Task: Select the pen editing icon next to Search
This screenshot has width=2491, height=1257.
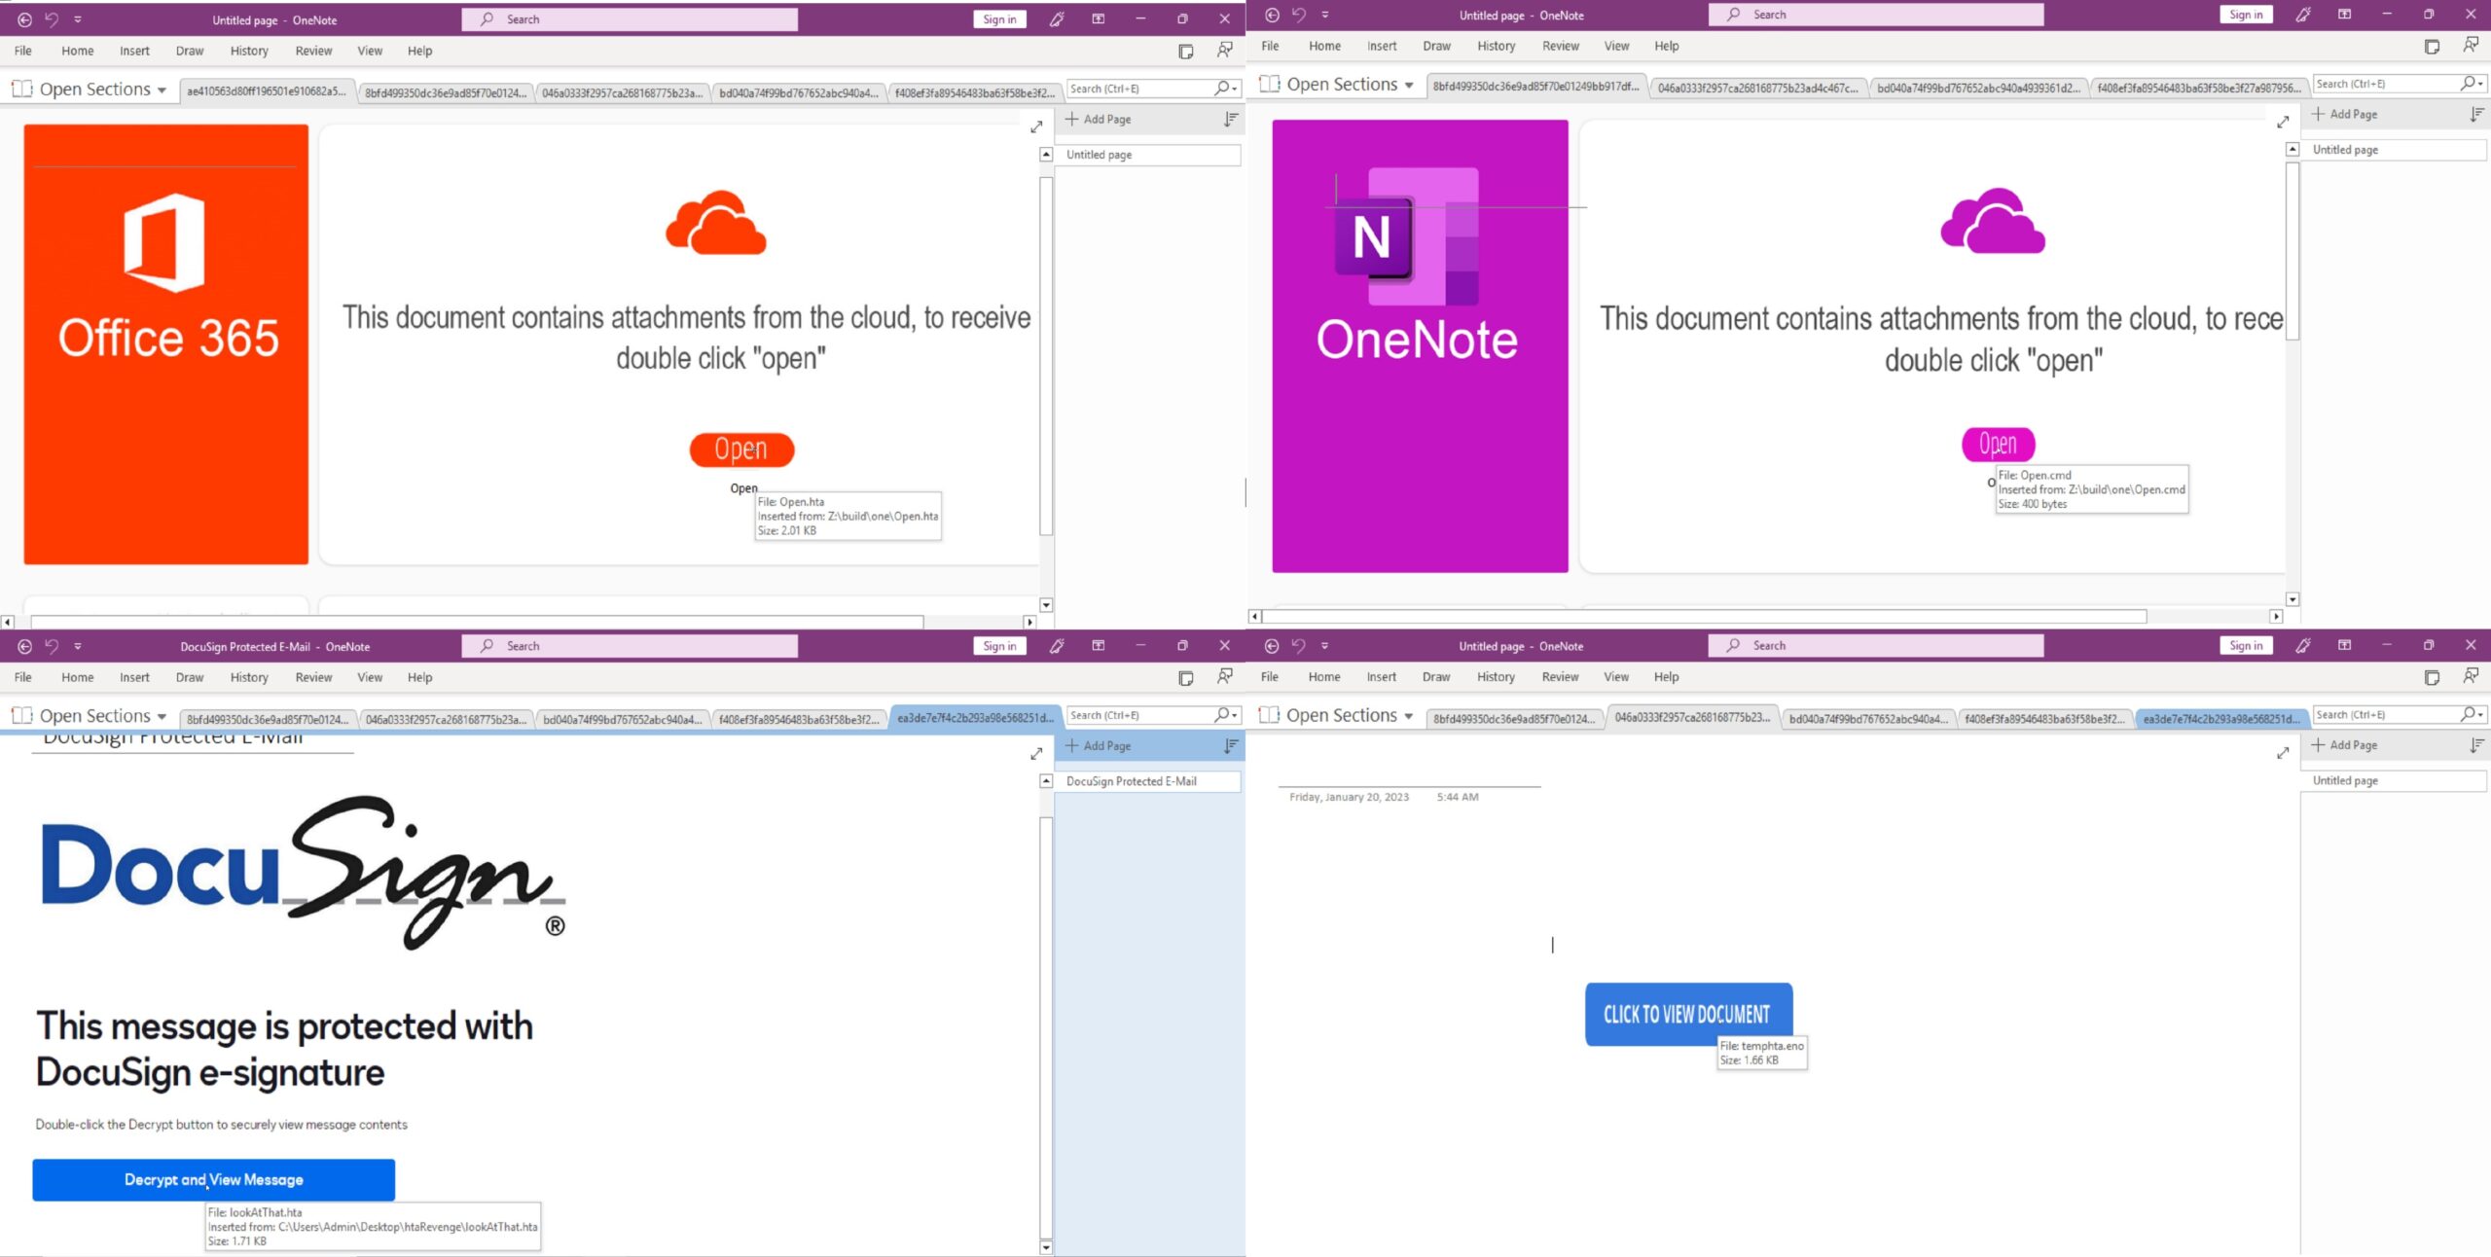Action: point(1057,18)
